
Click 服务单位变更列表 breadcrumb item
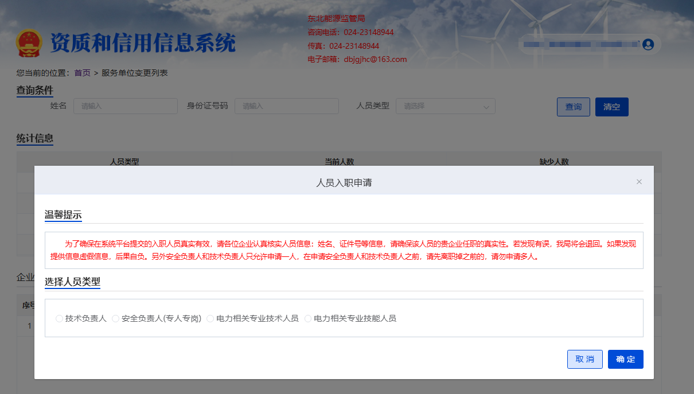pos(134,73)
